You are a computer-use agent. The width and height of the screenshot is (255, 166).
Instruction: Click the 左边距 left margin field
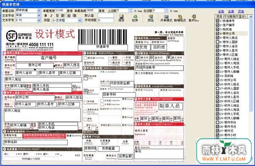(x=159, y=11)
